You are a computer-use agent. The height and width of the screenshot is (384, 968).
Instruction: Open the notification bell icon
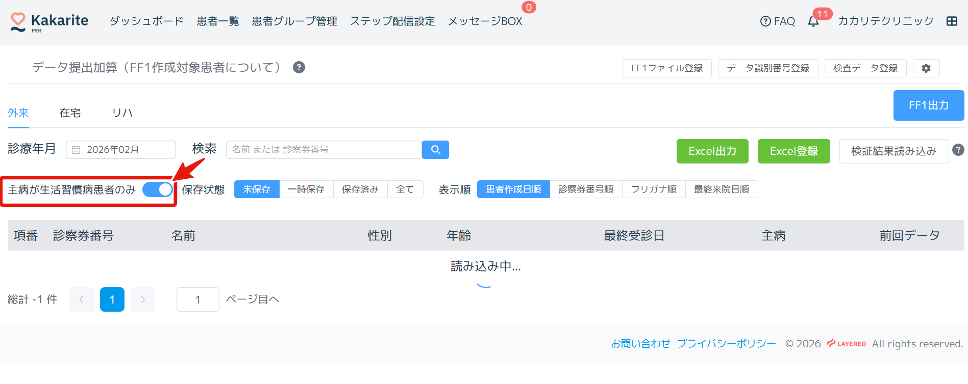tap(813, 21)
